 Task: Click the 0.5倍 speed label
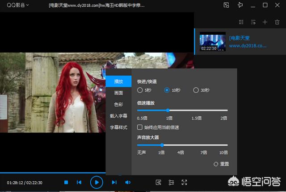[142, 118]
